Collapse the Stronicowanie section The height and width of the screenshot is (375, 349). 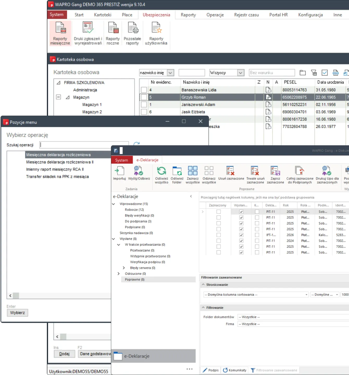(x=203, y=285)
